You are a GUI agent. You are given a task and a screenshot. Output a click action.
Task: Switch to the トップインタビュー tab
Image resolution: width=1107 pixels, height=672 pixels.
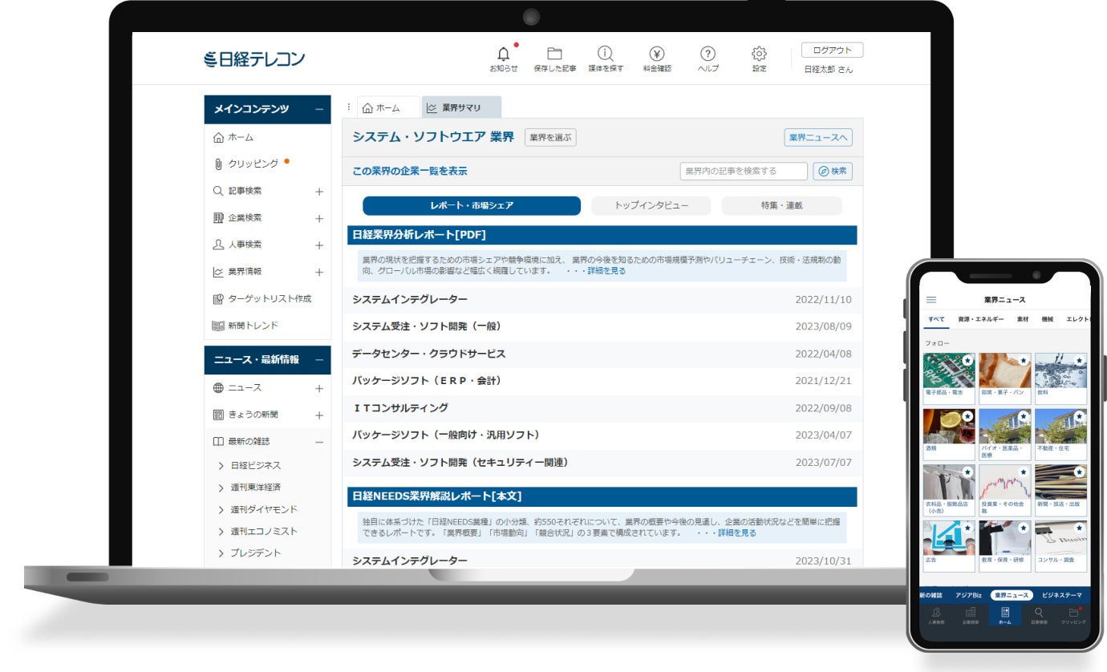(651, 205)
